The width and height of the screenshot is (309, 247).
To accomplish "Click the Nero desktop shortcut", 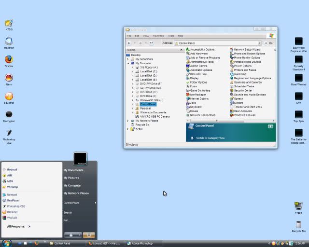I will (9, 78).
